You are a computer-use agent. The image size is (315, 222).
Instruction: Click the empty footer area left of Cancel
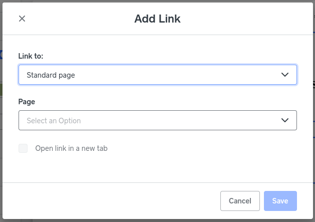point(110,201)
